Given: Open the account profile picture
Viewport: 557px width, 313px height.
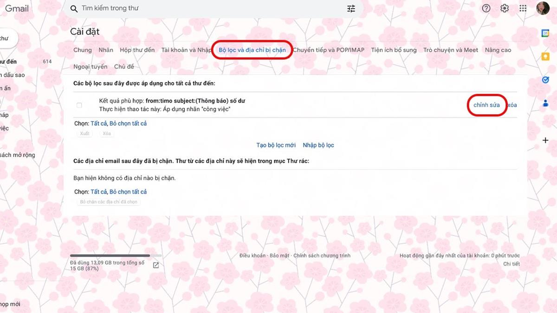Looking at the screenshot, I should click(543, 8).
